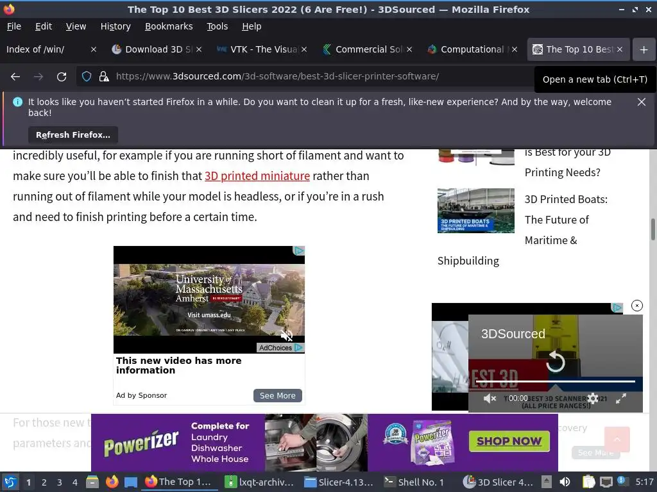Open the 3D Printed Boats thumbnail
This screenshot has height=492, width=657.
pos(475,210)
